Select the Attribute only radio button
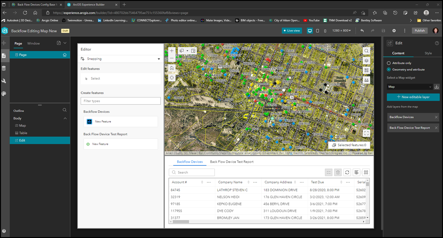The height and width of the screenshot is (238, 443). (388, 63)
